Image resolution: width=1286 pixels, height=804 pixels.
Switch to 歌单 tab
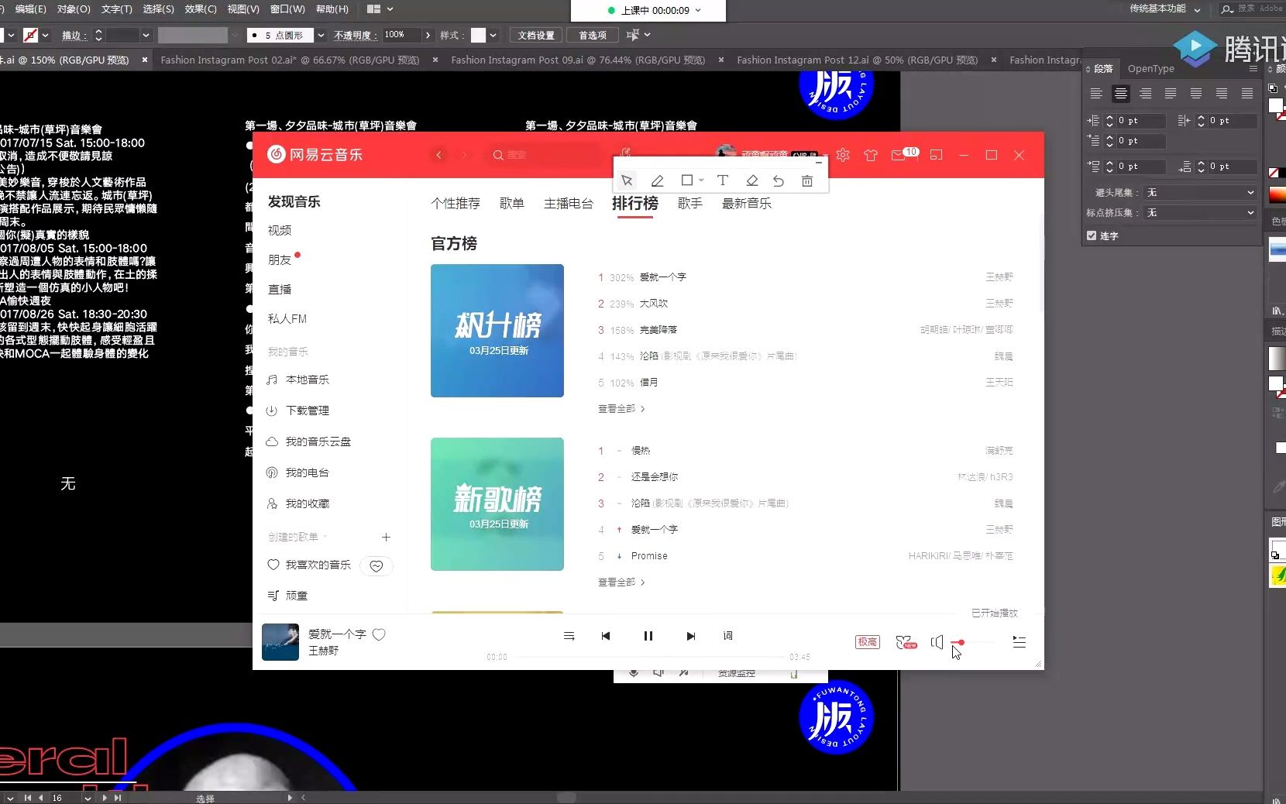point(511,203)
